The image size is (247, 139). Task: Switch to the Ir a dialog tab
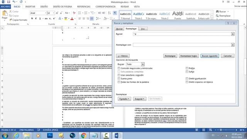tap(143, 29)
